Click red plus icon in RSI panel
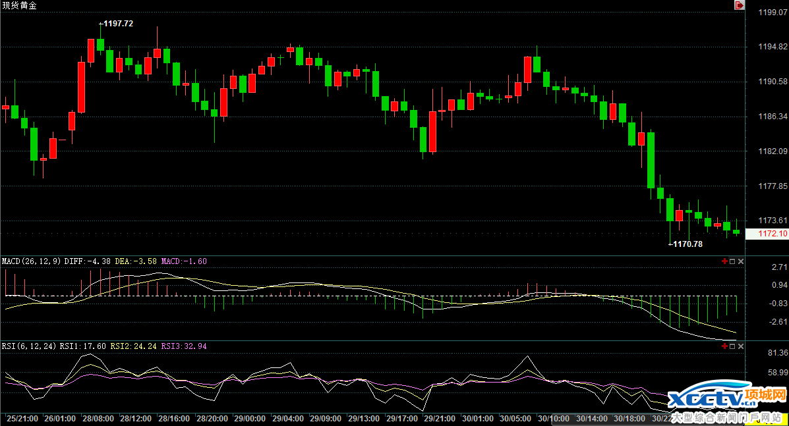The width and height of the screenshot is (789, 426). point(724,346)
